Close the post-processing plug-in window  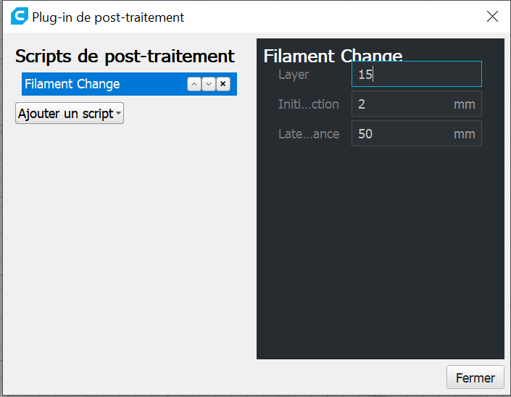492,16
